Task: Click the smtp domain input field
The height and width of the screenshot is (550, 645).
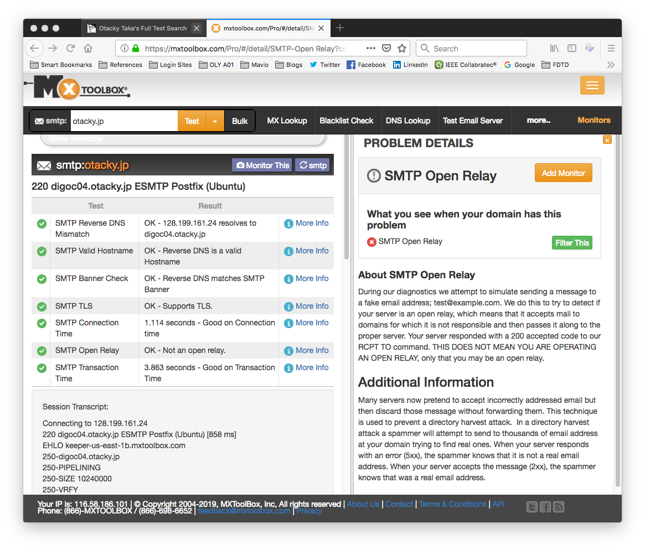Action: (x=124, y=121)
